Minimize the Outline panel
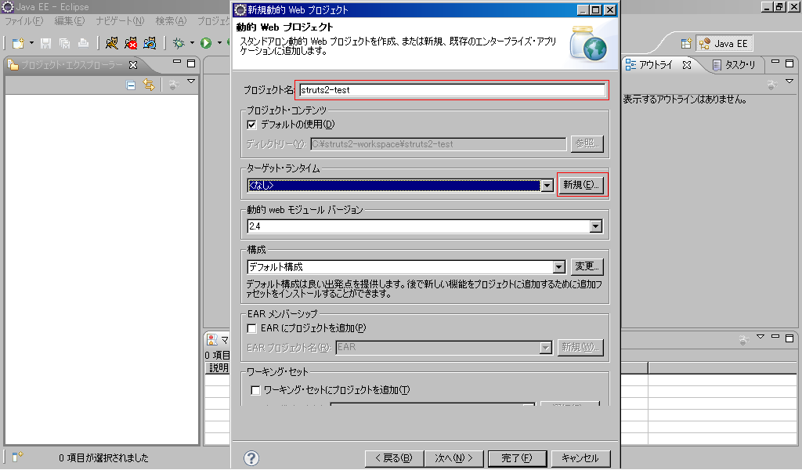 tap(775, 62)
